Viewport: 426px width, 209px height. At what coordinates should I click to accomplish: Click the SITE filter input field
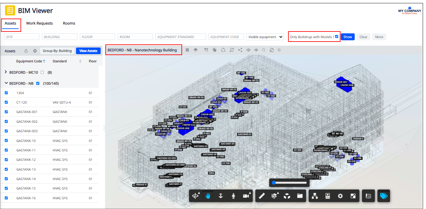click(21, 37)
